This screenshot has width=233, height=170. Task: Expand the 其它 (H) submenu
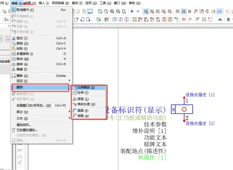41,112
